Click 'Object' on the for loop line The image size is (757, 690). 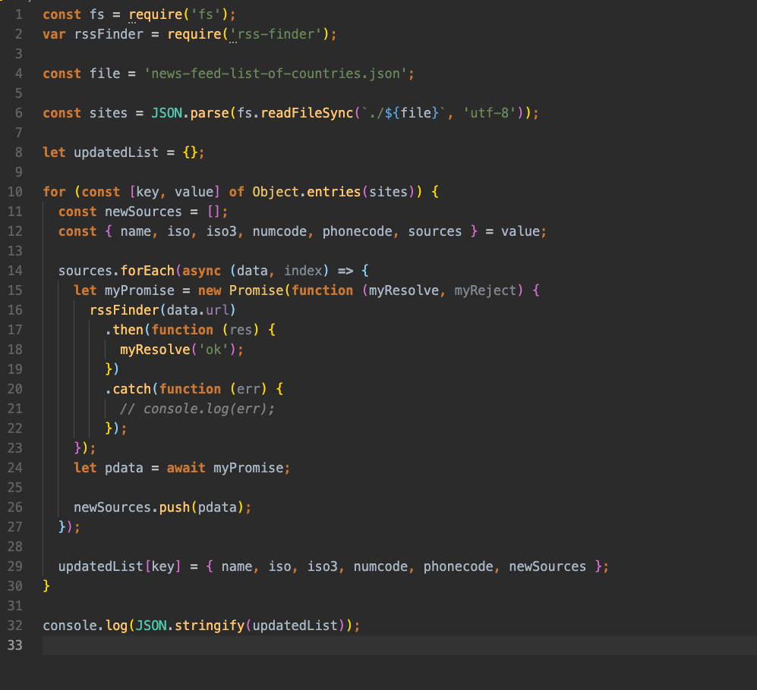click(275, 192)
